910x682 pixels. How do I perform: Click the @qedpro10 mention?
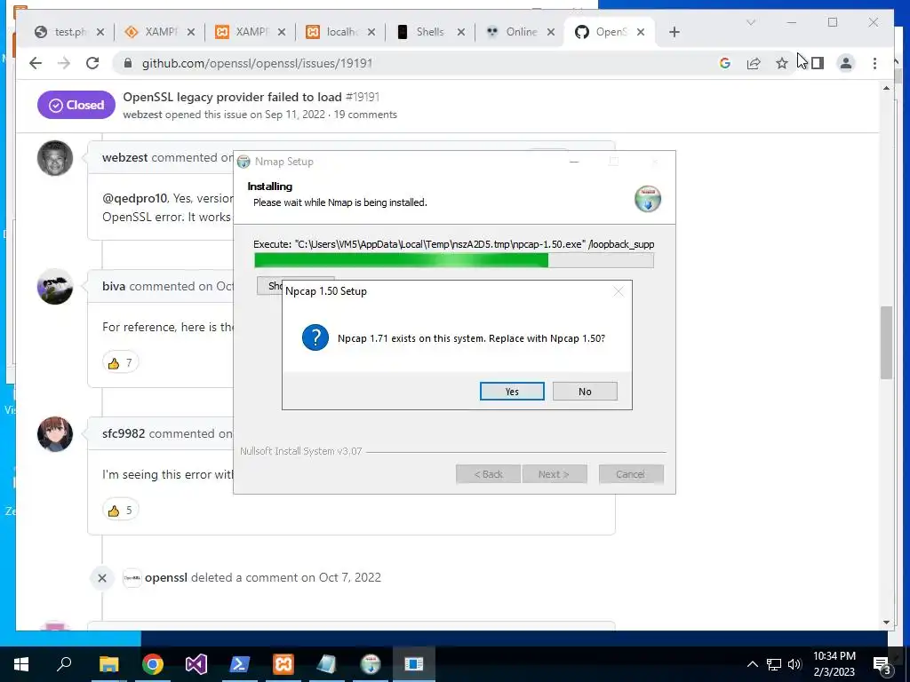click(135, 198)
